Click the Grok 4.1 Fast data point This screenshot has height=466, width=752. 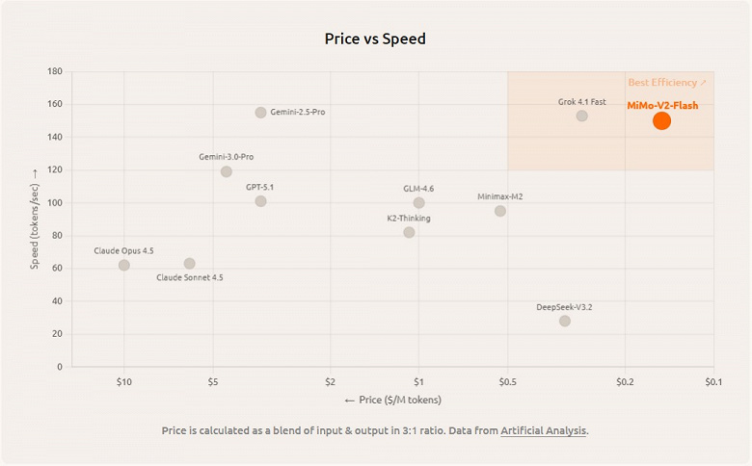pyautogui.click(x=582, y=116)
